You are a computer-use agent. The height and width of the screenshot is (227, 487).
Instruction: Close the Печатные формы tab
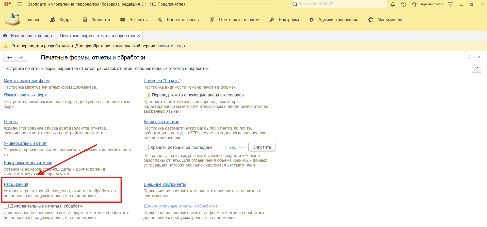139,36
